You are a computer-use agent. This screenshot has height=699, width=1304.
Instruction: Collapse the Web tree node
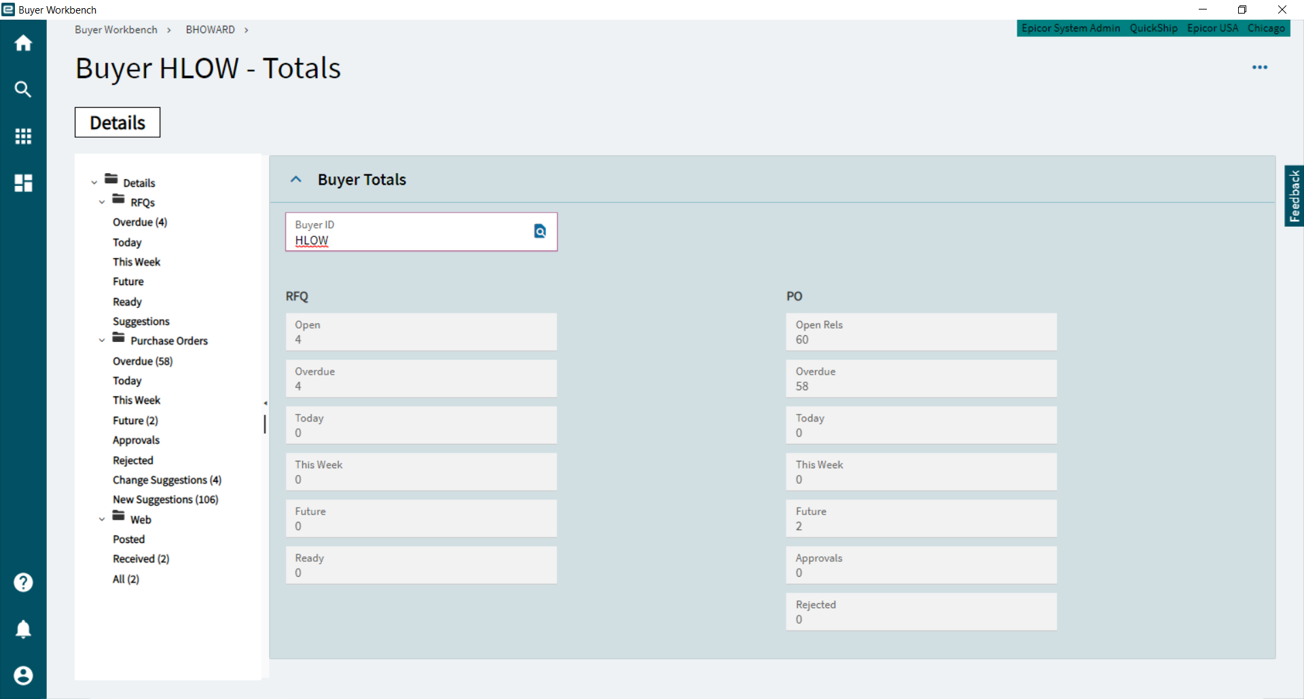102,520
